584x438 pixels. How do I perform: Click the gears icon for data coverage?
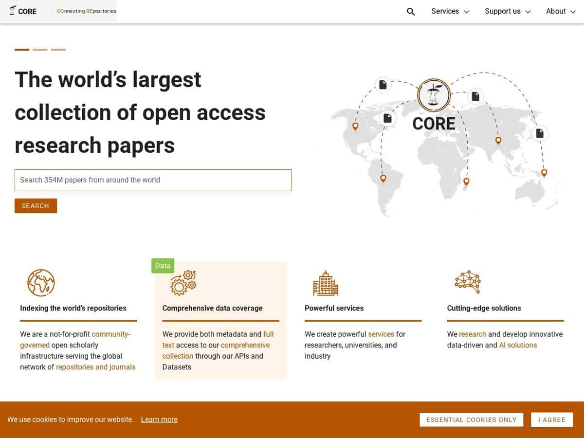point(183,283)
